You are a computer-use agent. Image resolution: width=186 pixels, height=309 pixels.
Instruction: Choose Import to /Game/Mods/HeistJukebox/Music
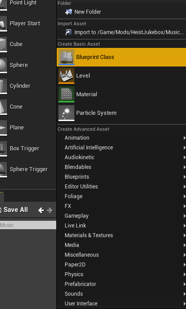[121, 32]
